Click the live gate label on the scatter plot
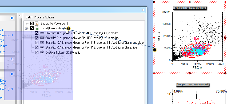Image resolution: width=227 pixels, height=104 pixels. (x=196, y=39)
